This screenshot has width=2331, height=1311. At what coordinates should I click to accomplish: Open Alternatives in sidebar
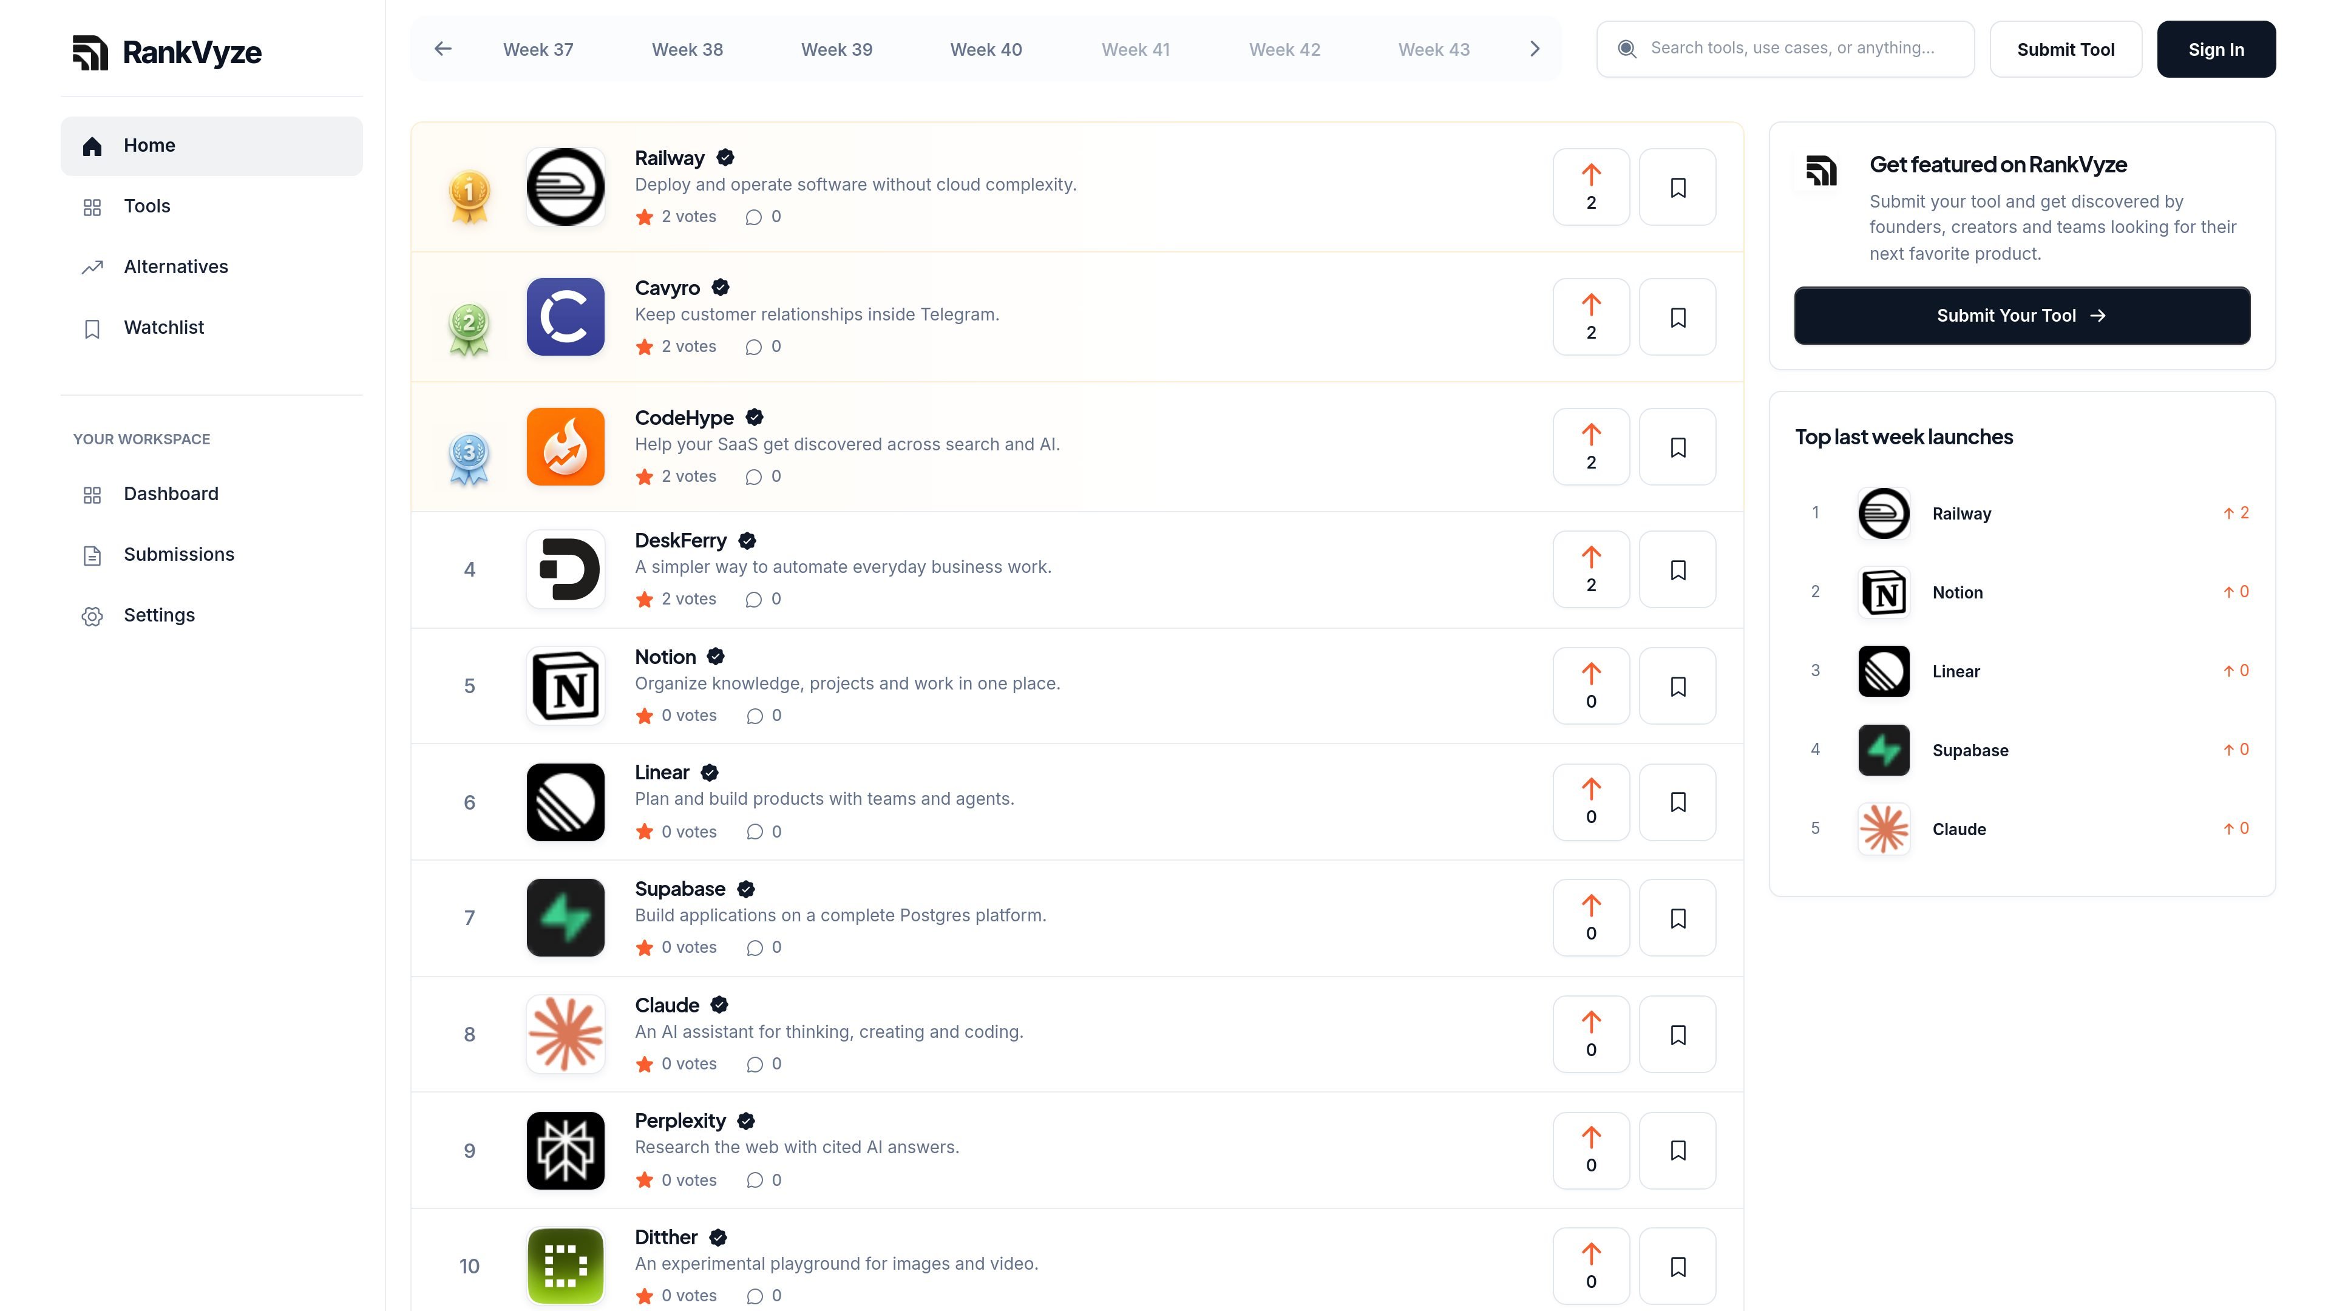coord(212,267)
